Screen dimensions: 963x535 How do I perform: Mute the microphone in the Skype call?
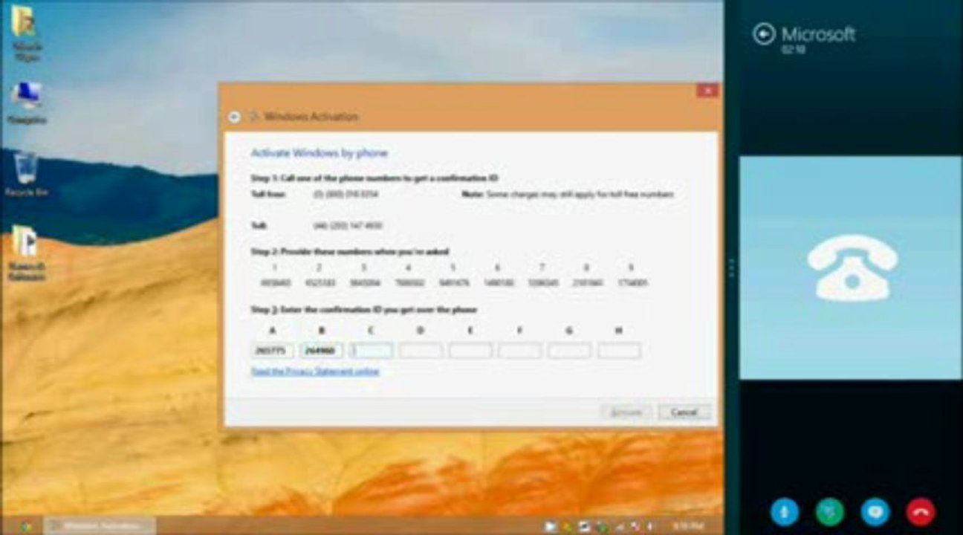coord(784,512)
